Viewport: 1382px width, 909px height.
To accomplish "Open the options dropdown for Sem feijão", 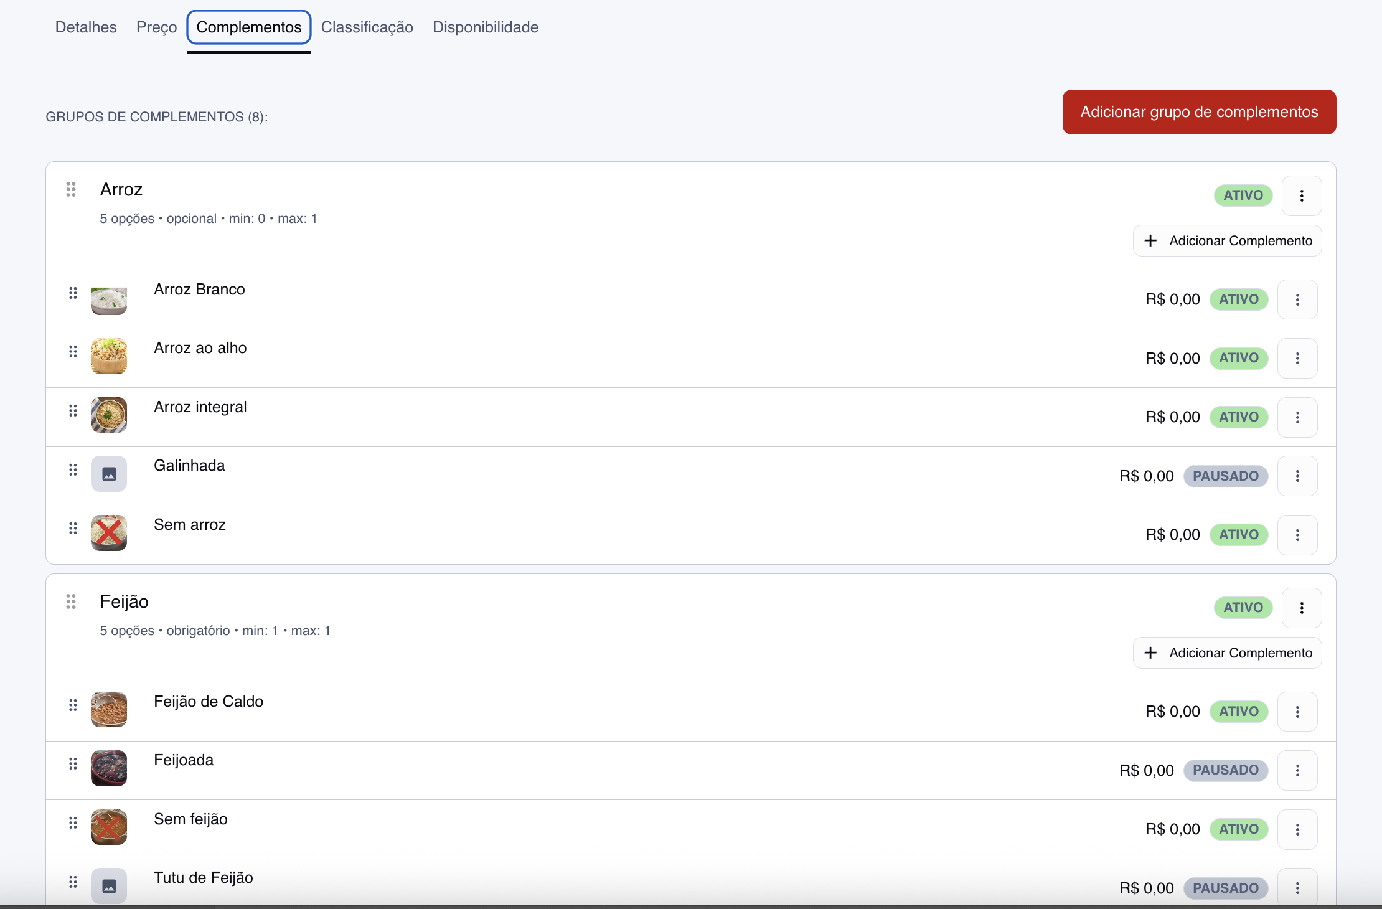I will [x=1297, y=829].
